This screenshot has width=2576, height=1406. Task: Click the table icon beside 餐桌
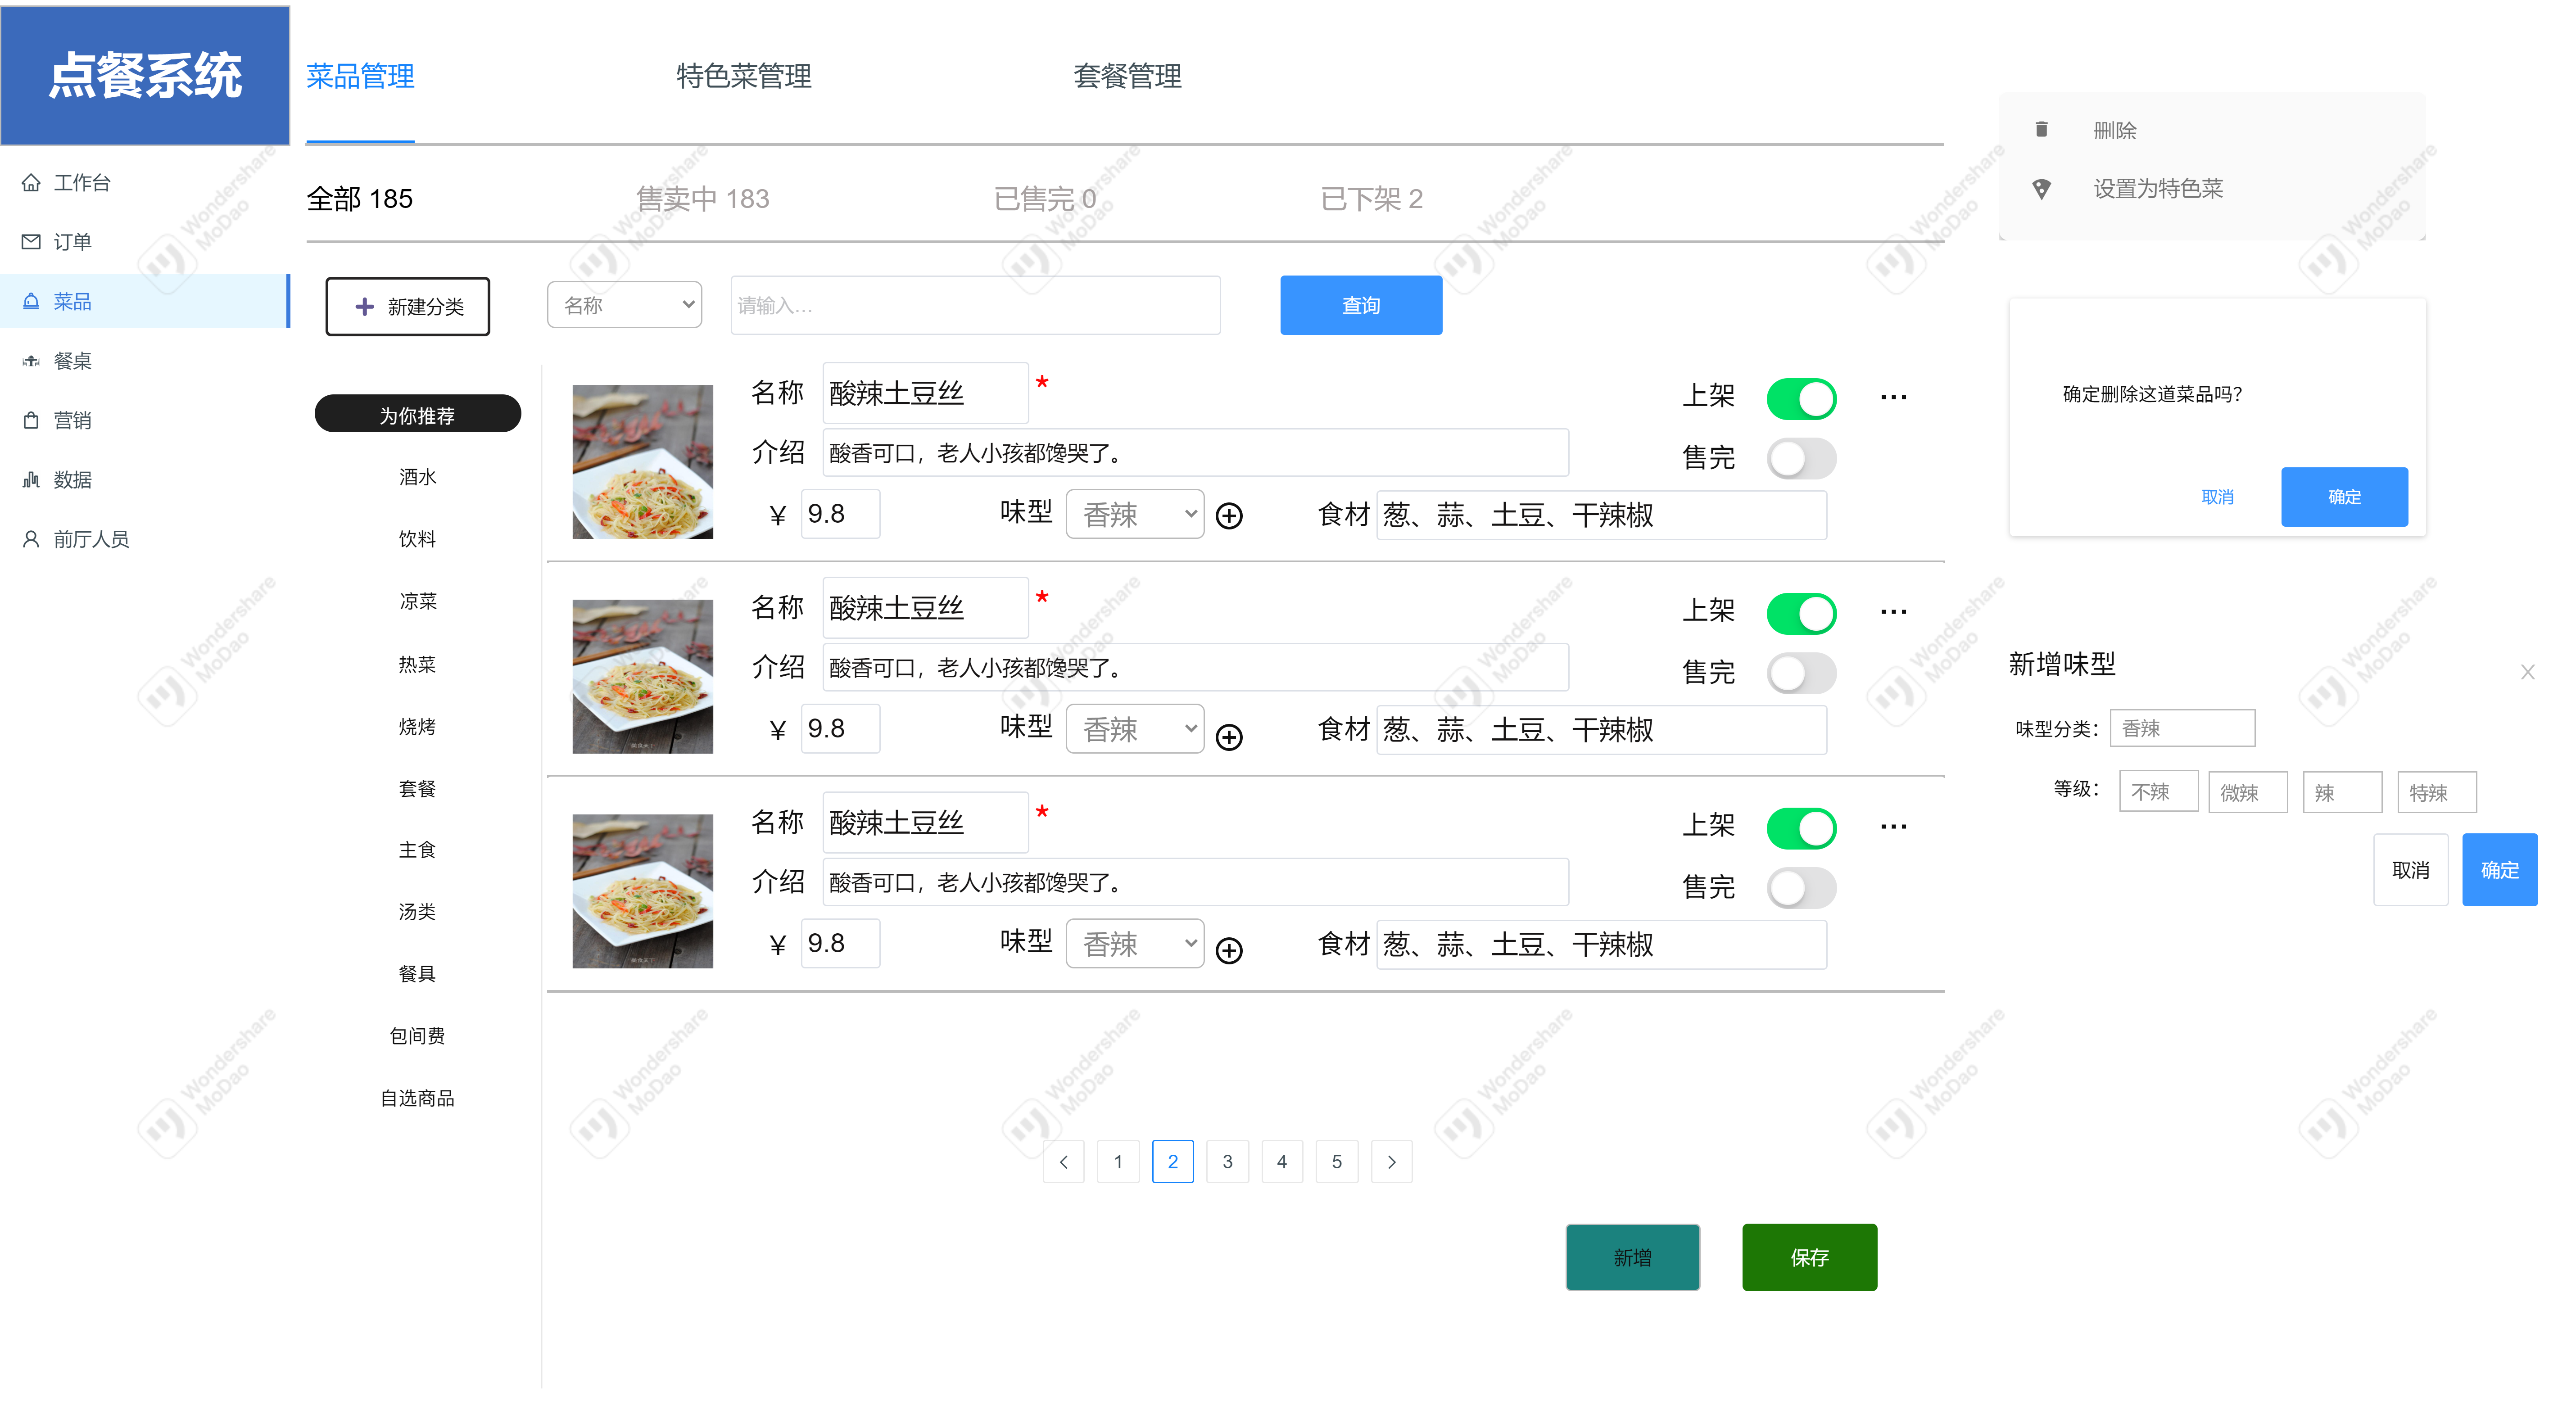point(31,360)
